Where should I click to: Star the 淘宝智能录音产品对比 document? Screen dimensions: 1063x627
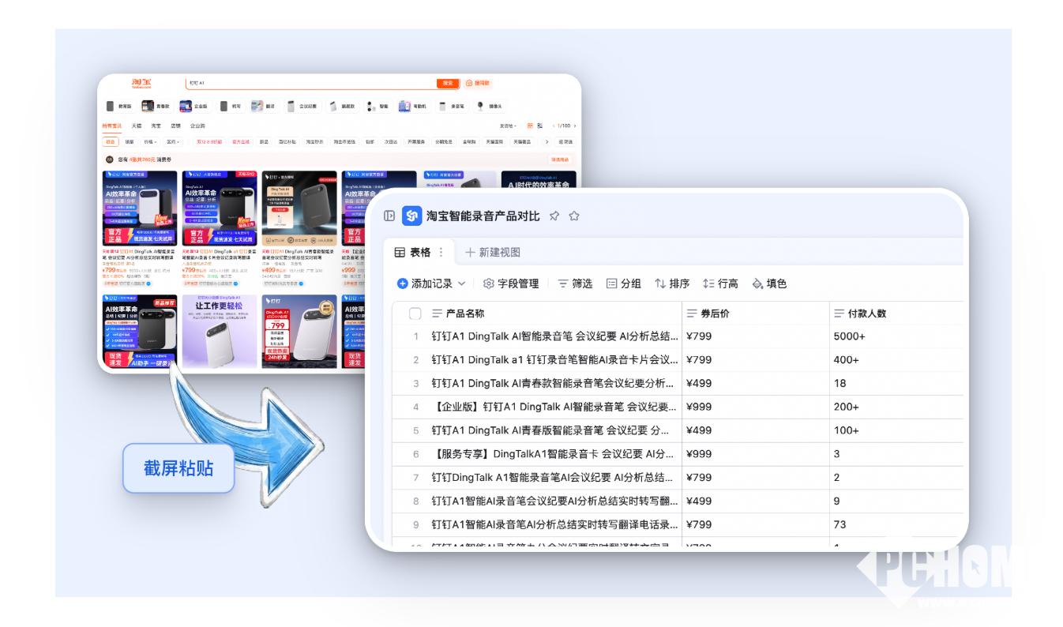pyautogui.click(x=574, y=216)
